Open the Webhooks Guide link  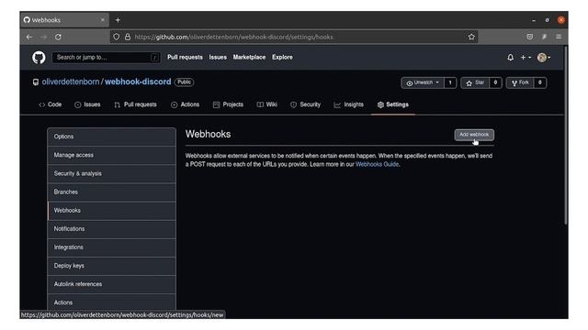click(377, 164)
